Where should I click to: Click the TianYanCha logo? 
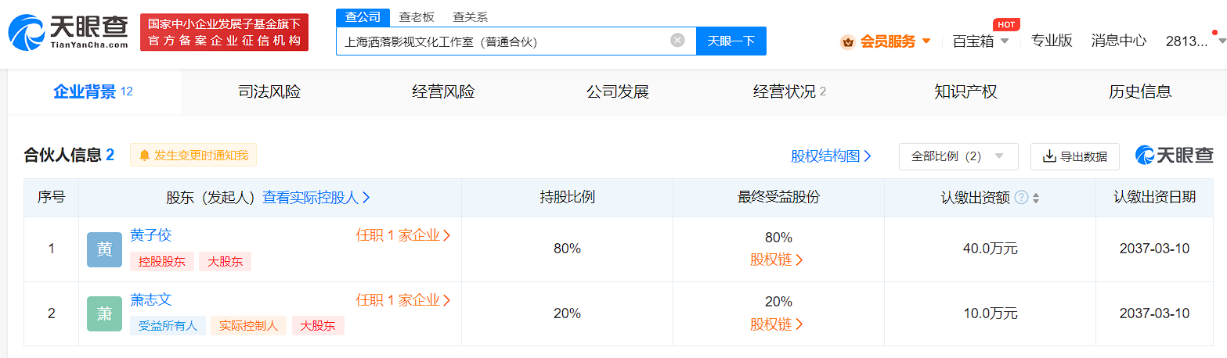pyautogui.click(x=67, y=32)
